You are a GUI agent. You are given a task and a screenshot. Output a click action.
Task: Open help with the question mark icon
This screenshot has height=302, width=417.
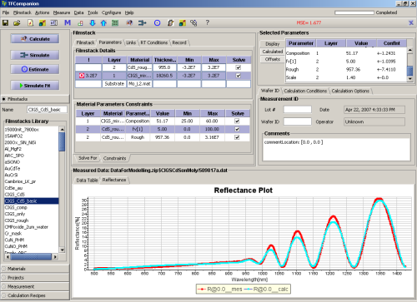pos(207,22)
